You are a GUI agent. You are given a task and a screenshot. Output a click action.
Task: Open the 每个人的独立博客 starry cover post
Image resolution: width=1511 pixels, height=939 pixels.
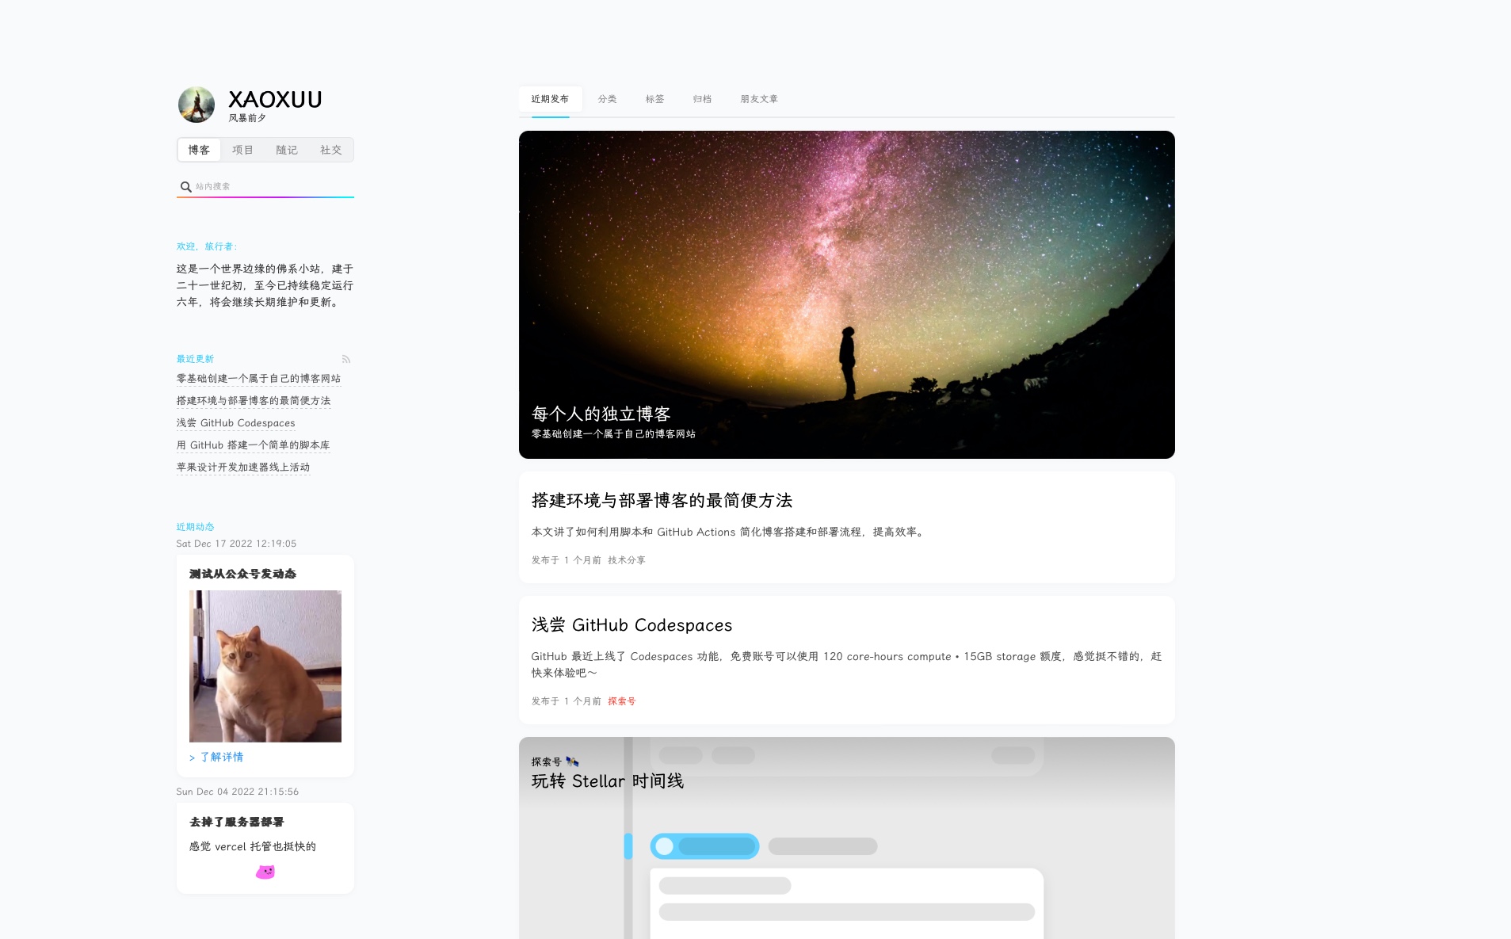846,294
